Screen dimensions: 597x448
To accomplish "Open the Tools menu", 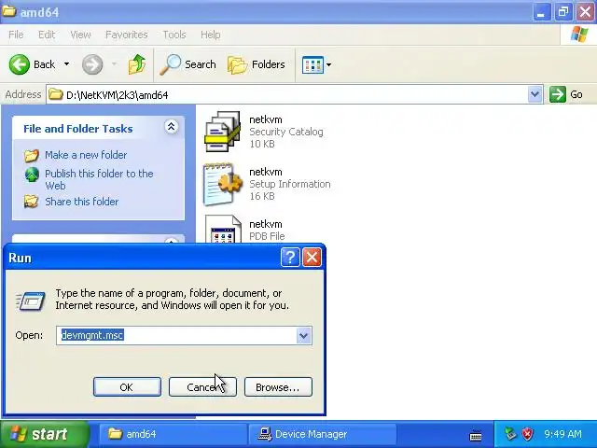I will [x=174, y=35].
